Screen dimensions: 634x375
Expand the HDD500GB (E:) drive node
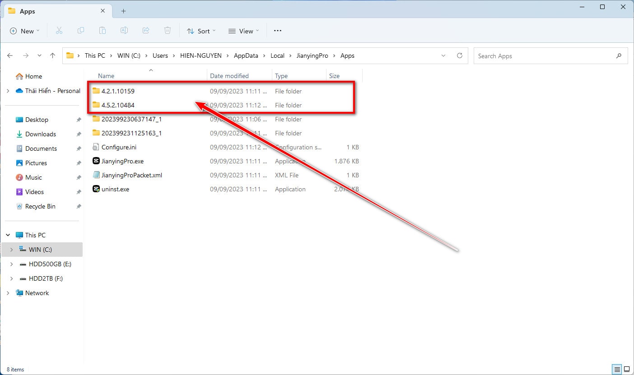click(11, 264)
